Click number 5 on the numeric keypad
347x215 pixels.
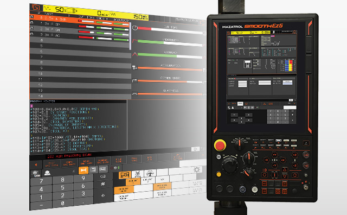63,187
